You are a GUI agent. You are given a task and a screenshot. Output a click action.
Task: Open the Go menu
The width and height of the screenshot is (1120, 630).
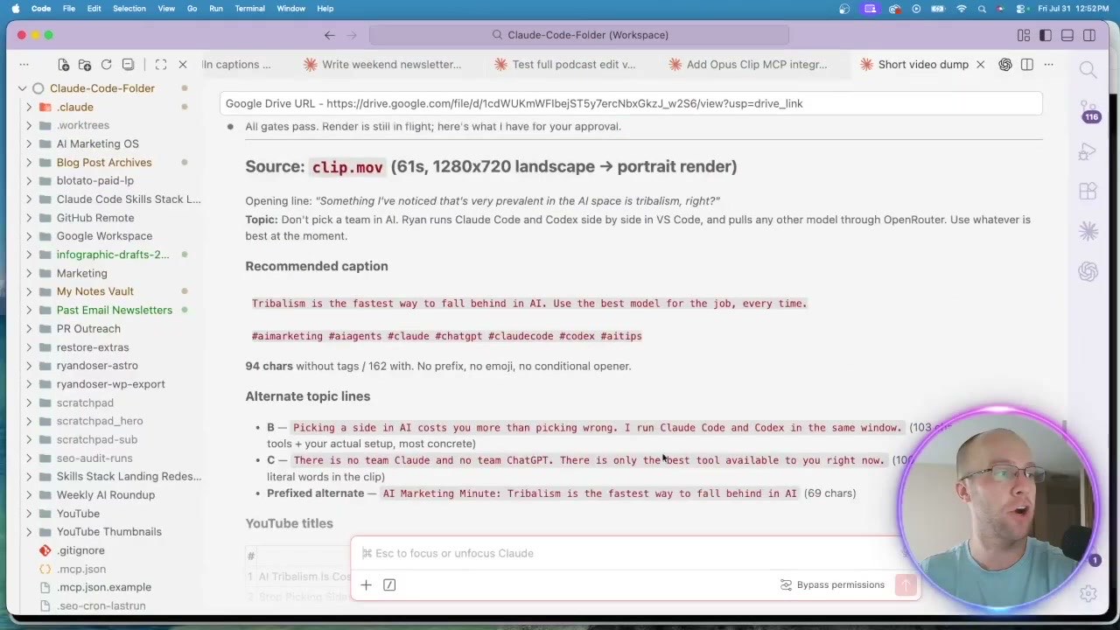tap(192, 9)
